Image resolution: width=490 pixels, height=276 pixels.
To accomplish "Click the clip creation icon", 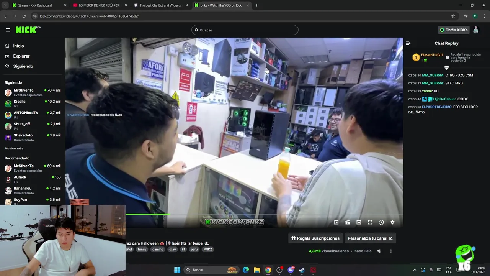I will (x=348, y=222).
